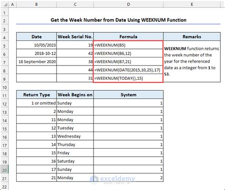Select the cell '18 September 2020'
Screen dimensions: 225x190
(x=37, y=62)
